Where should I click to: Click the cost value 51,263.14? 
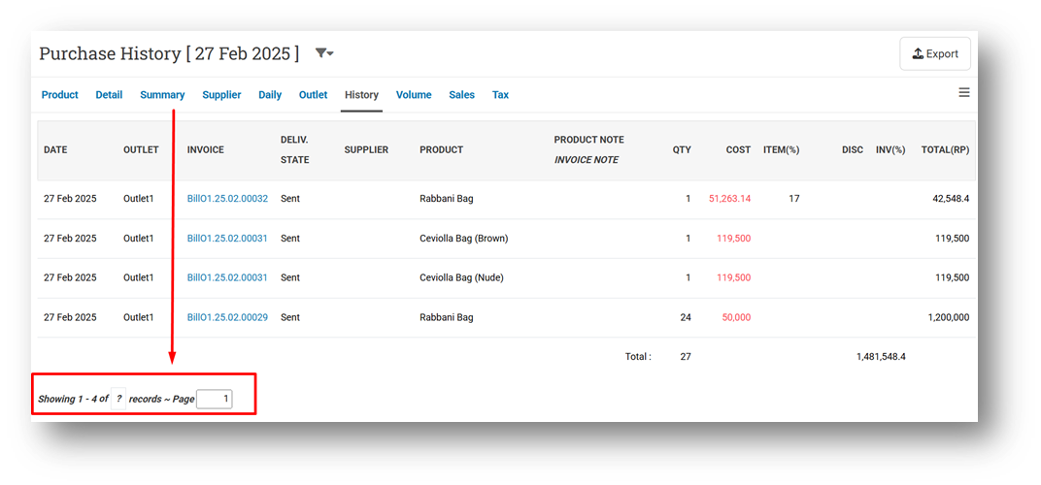729,199
